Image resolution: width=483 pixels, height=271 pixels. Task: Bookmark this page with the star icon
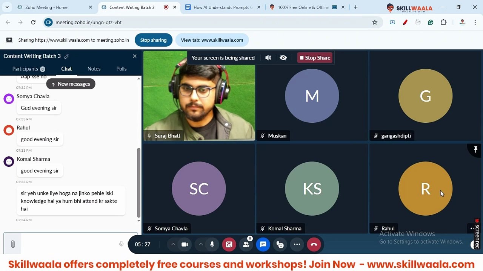[x=375, y=22]
